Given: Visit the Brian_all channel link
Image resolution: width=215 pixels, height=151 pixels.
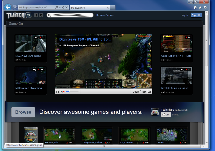Looking at the screenshot, I should tap(168, 60).
